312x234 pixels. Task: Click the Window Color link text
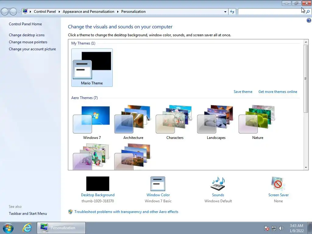click(158, 195)
